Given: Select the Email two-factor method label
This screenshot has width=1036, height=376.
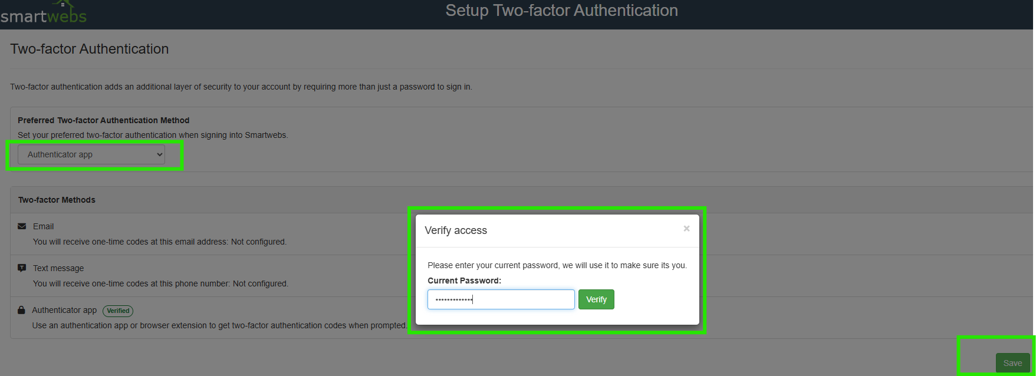Looking at the screenshot, I should (43, 226).
